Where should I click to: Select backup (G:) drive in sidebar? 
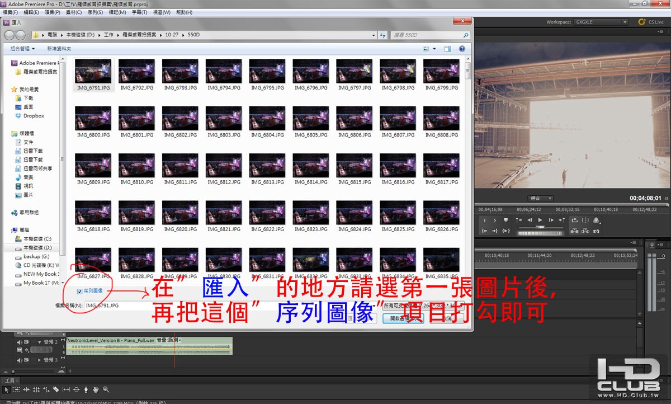pyautogui.click(x=32, y=256)
